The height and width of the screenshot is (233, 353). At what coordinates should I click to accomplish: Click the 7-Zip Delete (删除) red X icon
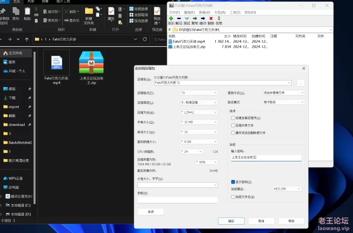[x=211, y=19]
